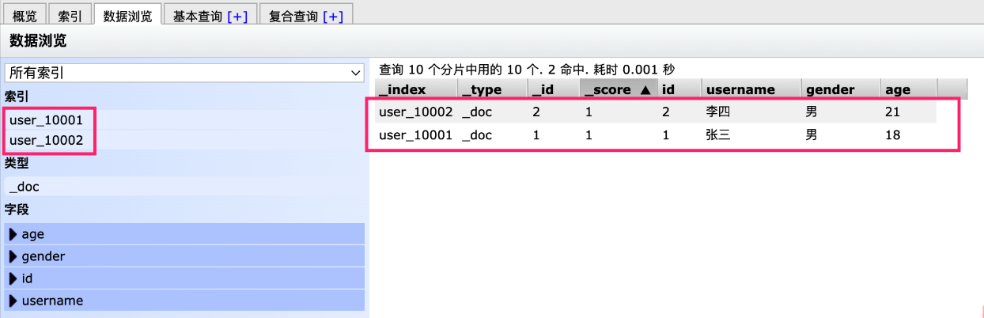Viewport: 984px width, 318px height.
Task: Sort results by username column
Action: [x=740, y=90]
